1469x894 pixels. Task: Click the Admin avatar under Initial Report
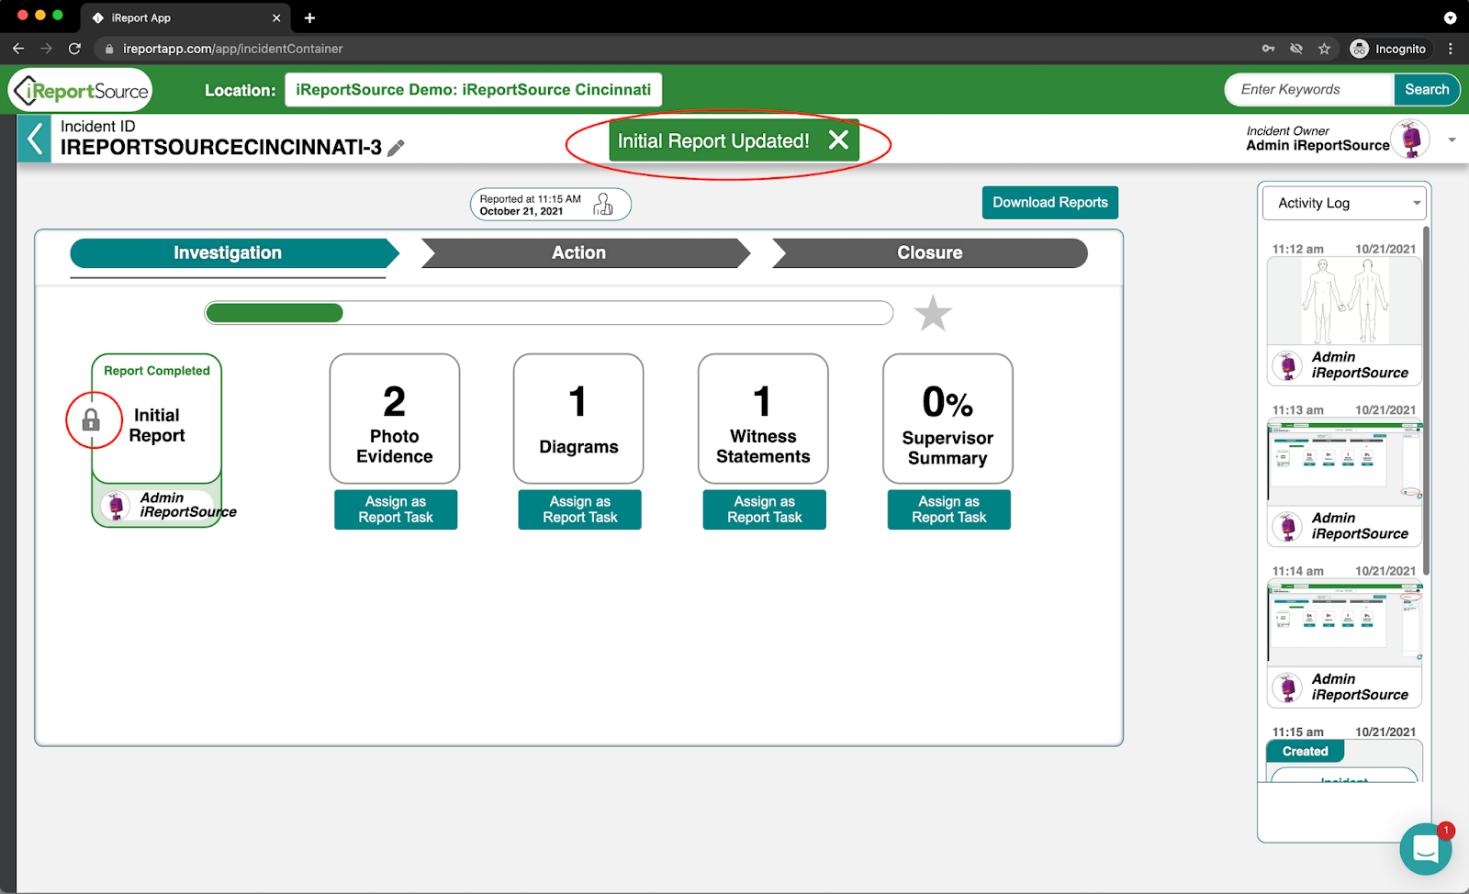click(x=116, y=506)
